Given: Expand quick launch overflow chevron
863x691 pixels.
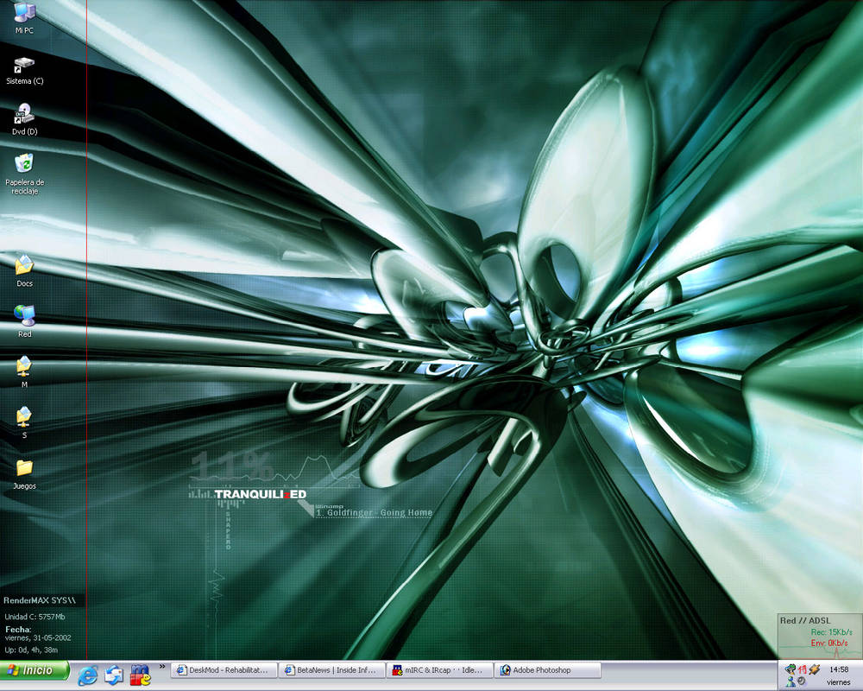Looking at the screenshot, I should click(162, 667).
